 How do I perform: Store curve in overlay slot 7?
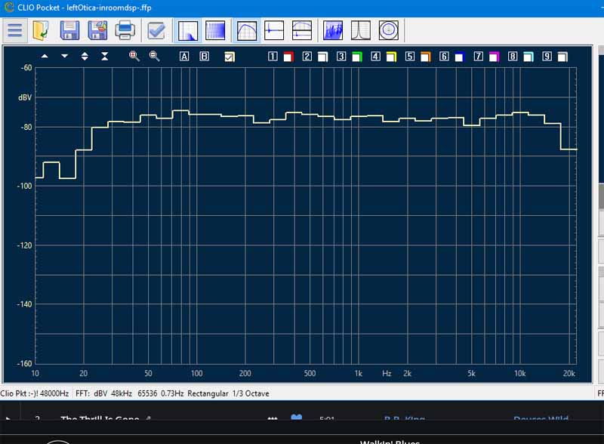click(x=479, y=57)
